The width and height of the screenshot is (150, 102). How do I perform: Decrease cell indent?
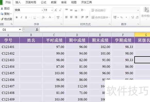click(x=82, y=17)
